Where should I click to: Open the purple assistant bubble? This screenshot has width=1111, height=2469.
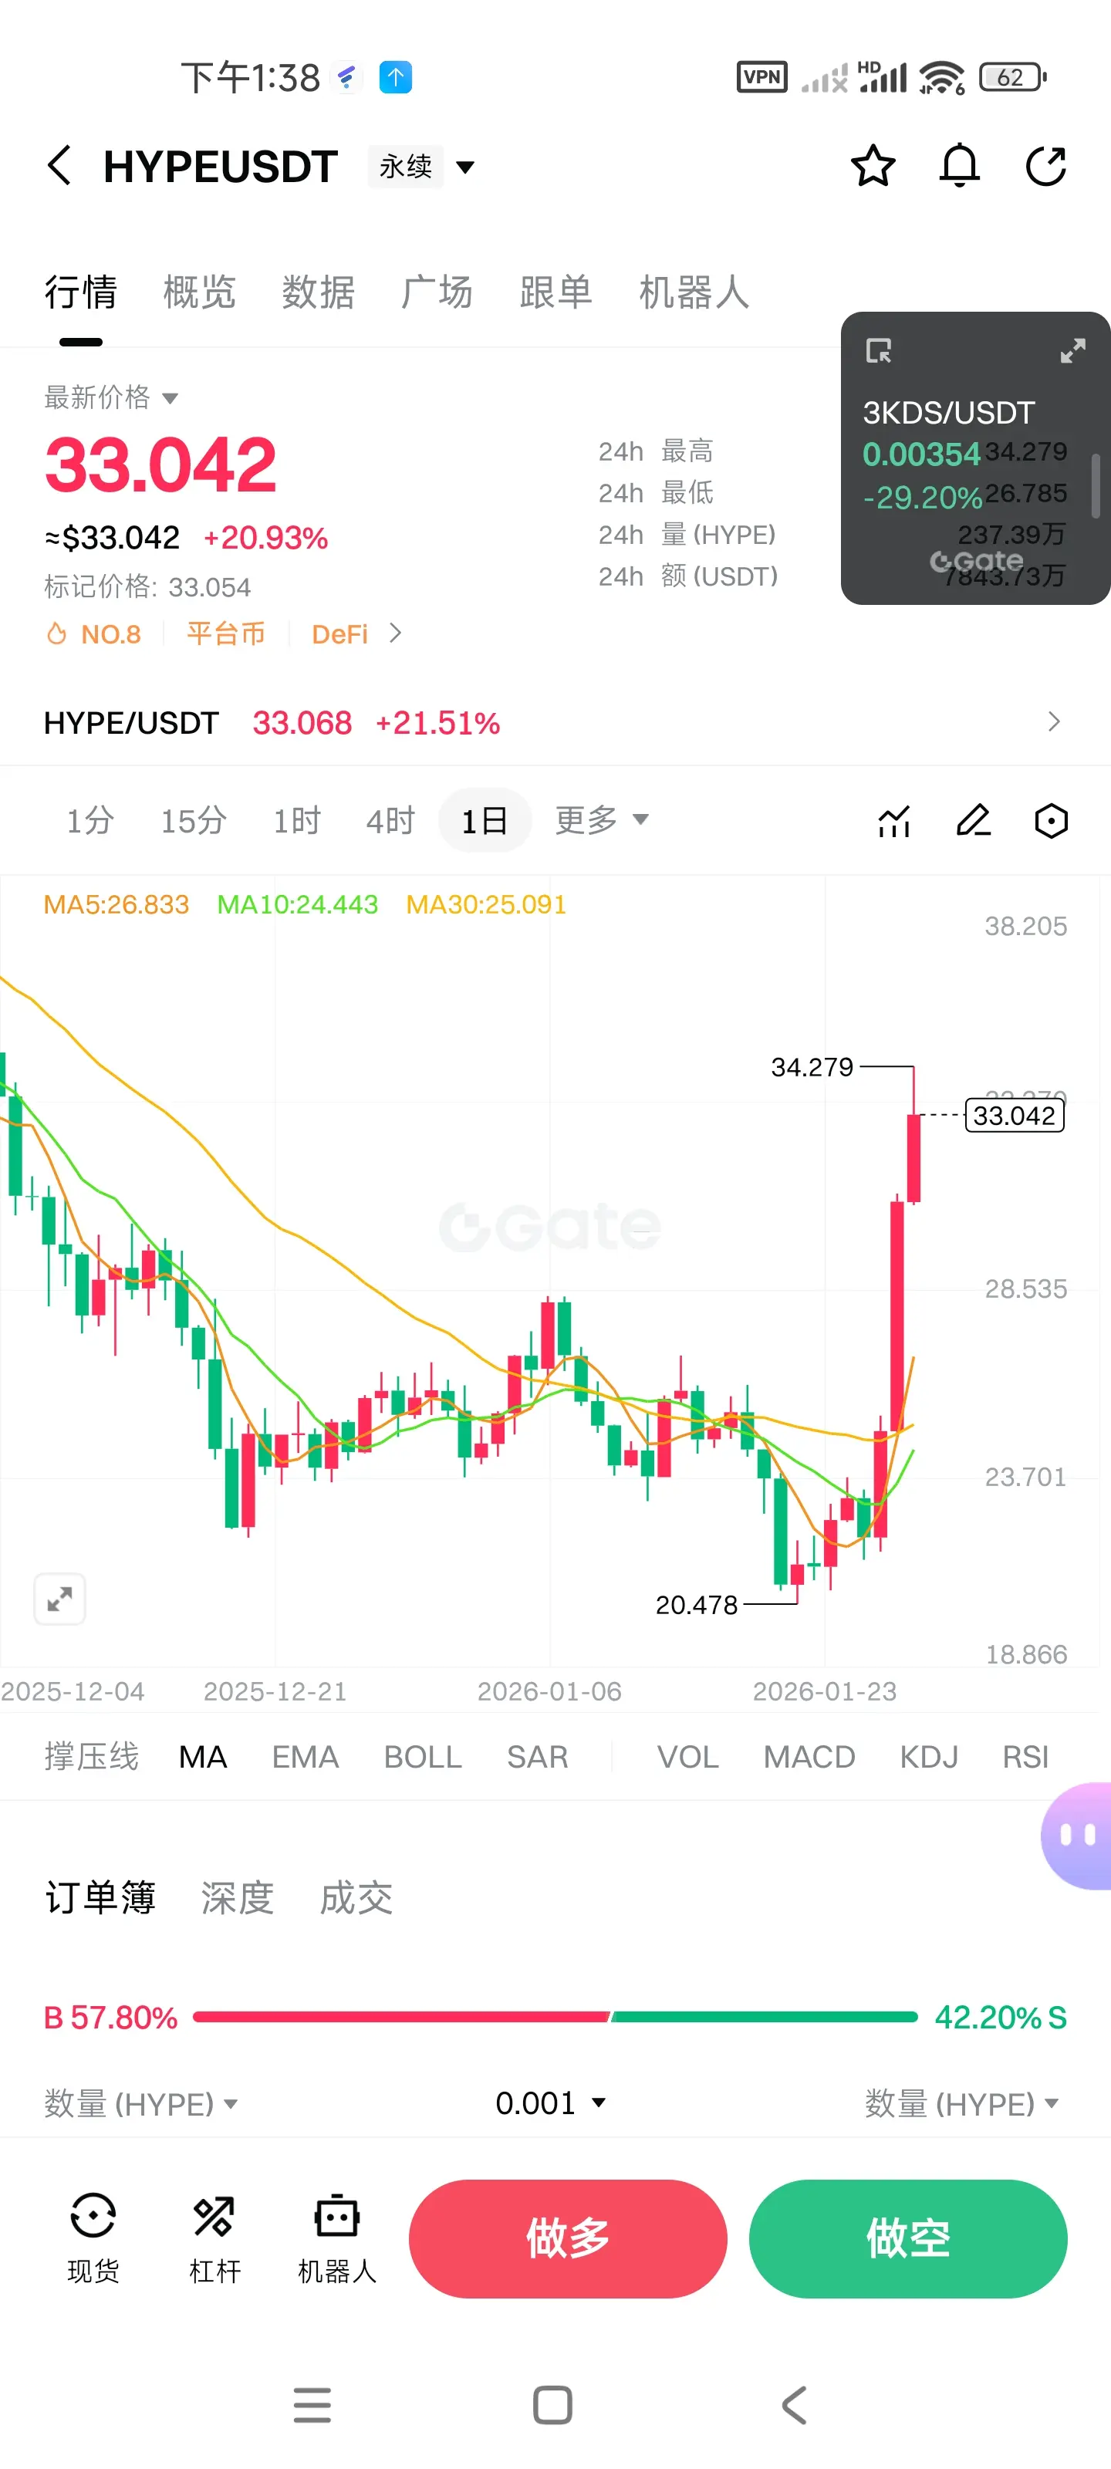pos(1078,1836)
